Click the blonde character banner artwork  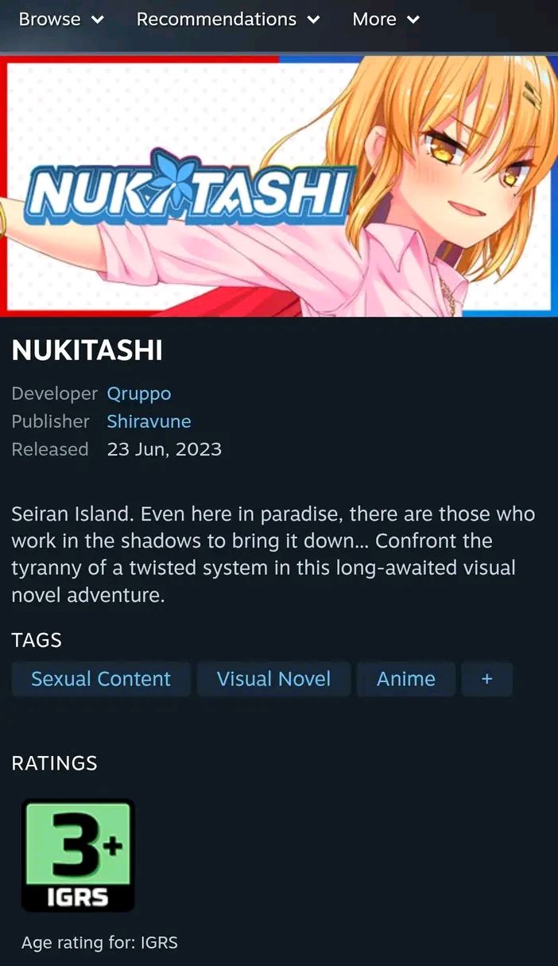[x=279, y=185]
